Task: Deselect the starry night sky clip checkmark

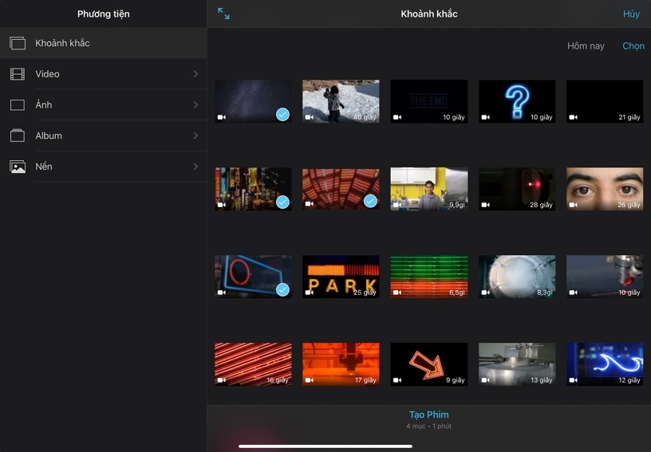Action: 282,115
